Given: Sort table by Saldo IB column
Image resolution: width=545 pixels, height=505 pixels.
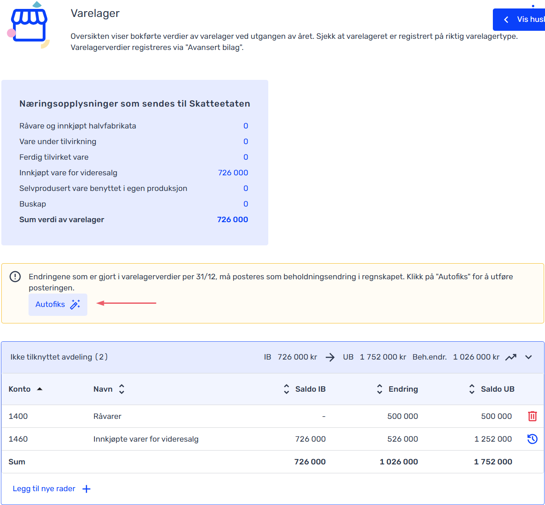Looking at the screenshot, I should 287,389.
